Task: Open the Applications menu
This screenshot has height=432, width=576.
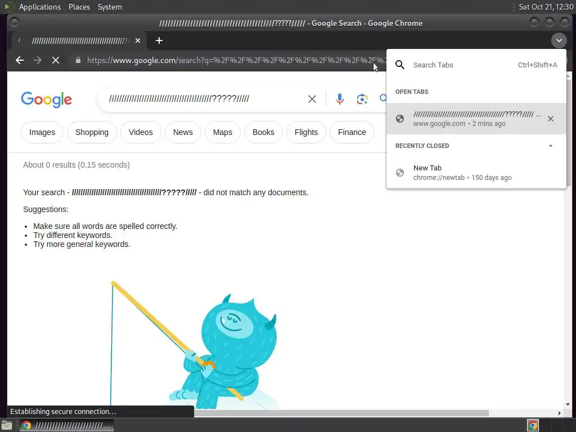Action: (x=40, y=7)
